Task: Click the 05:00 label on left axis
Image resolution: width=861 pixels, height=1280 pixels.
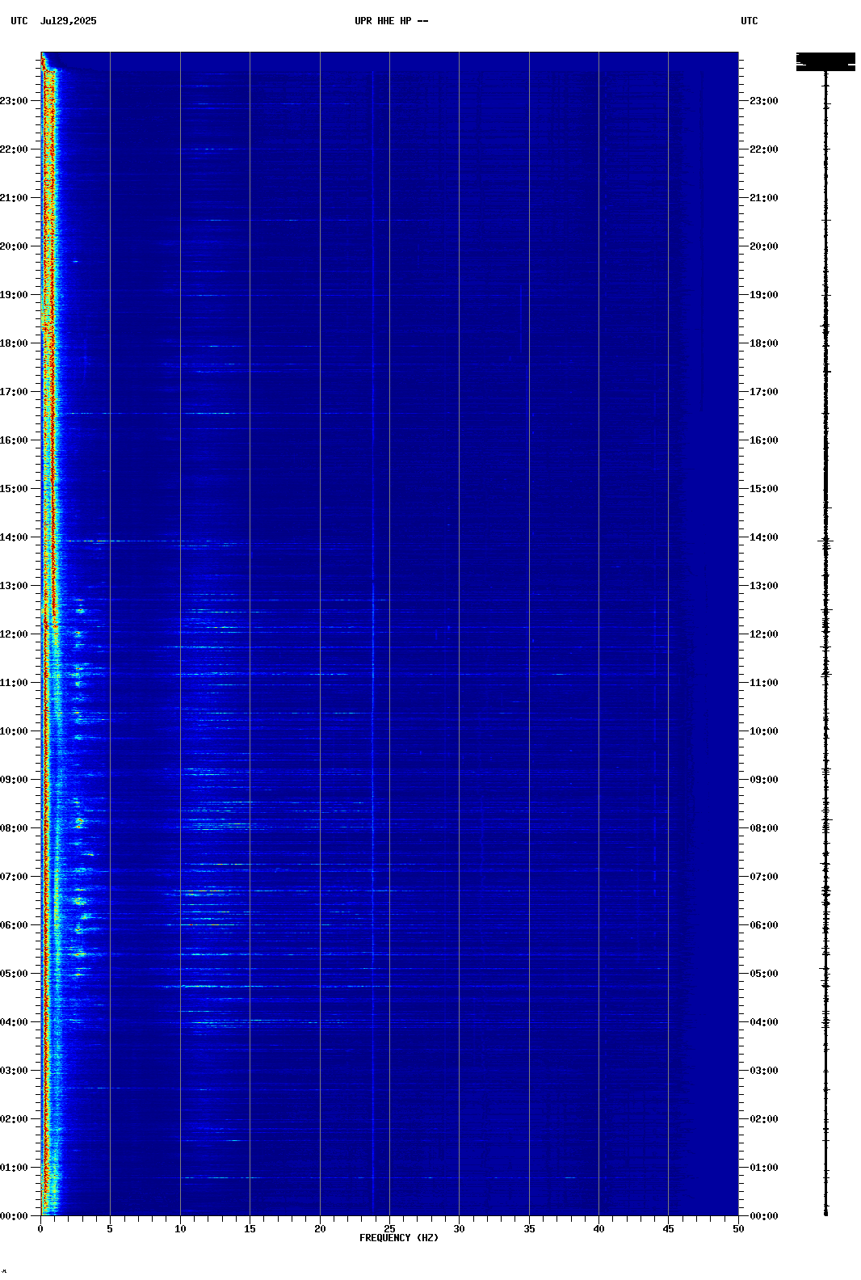Action: click(15, 974)
